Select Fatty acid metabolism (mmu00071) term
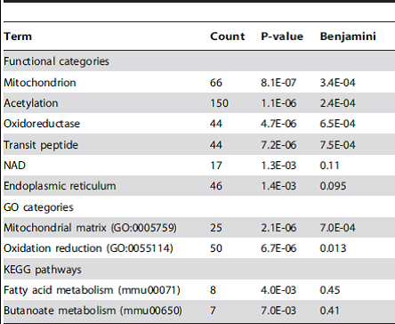Image resolution: width=395 pixels, height=324 pixels. click(92, 290)
